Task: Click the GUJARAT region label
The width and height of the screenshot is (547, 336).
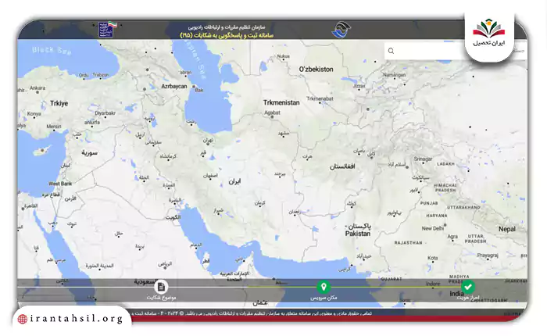Action: (391, 279)
